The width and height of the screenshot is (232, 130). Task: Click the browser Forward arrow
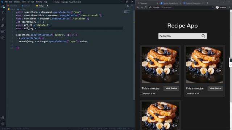point(142,7)
